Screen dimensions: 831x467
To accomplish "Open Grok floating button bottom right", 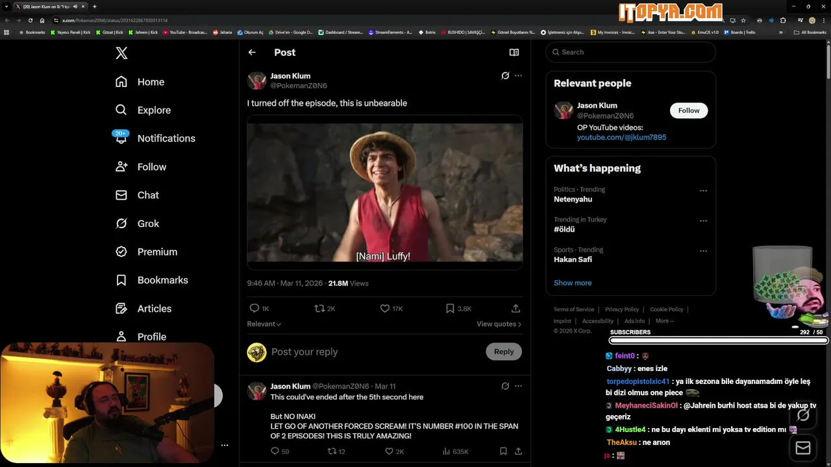I will click(803, 415).
